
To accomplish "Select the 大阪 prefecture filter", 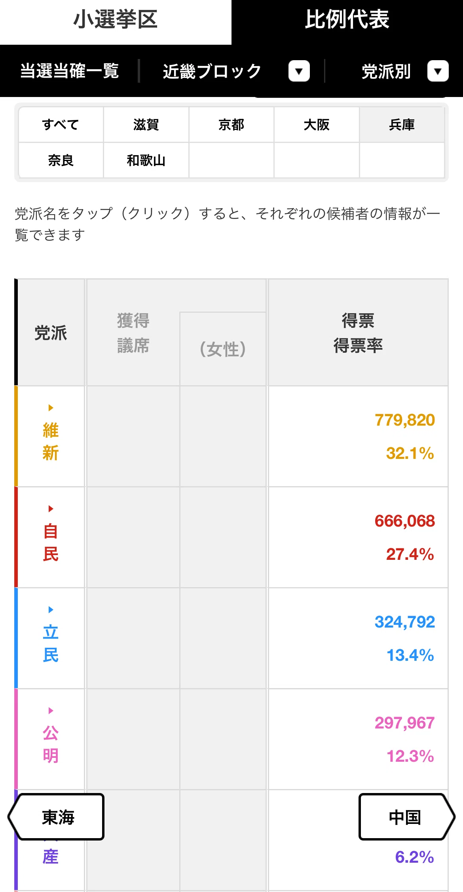I will click(317, 125).
